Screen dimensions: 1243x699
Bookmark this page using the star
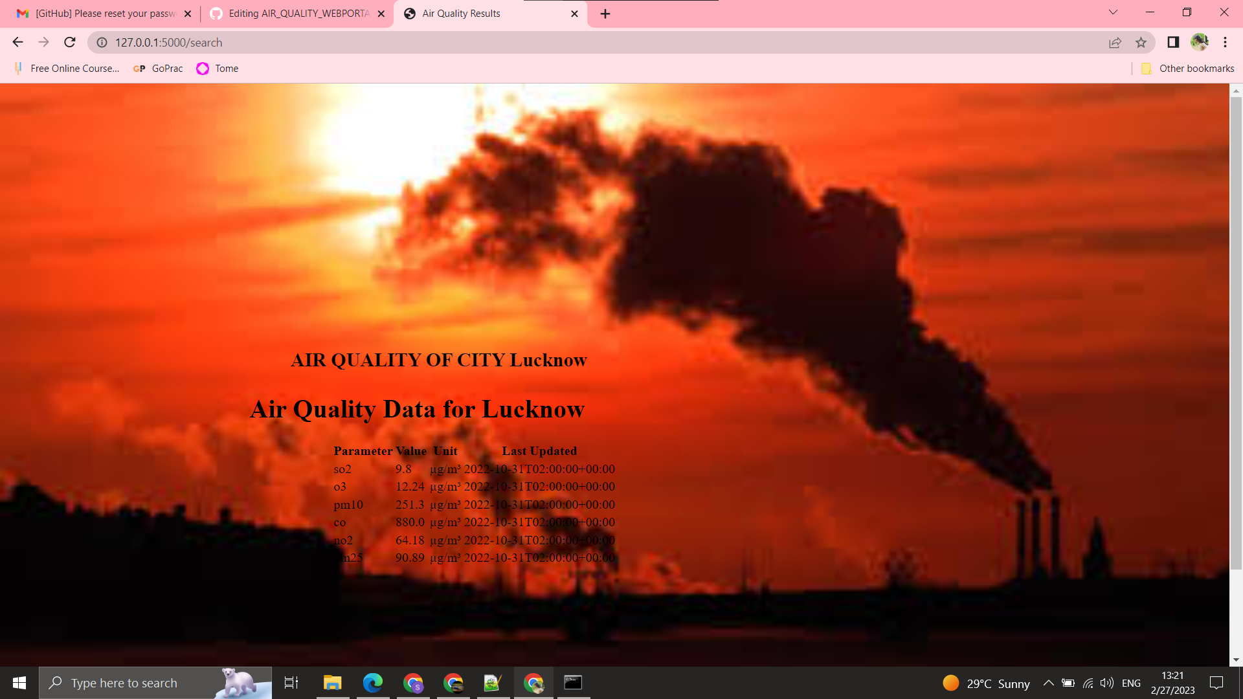click(x=1141, y=42)
